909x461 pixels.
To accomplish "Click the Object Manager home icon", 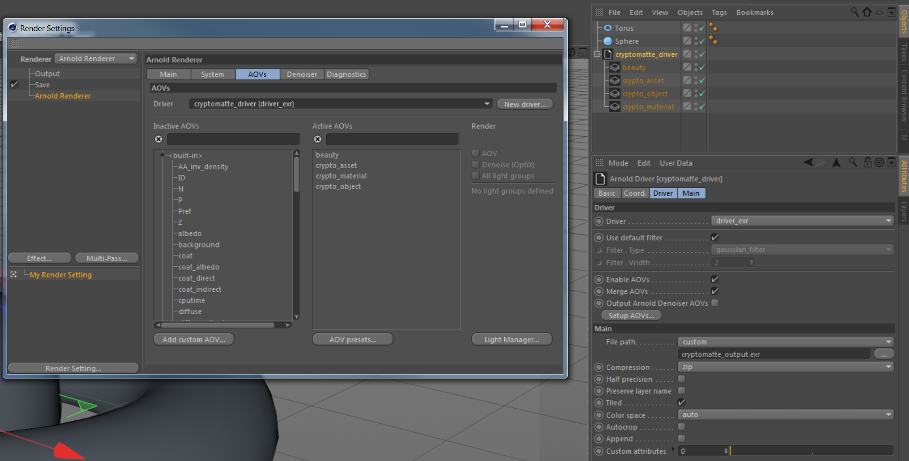I will pos(867,12).
